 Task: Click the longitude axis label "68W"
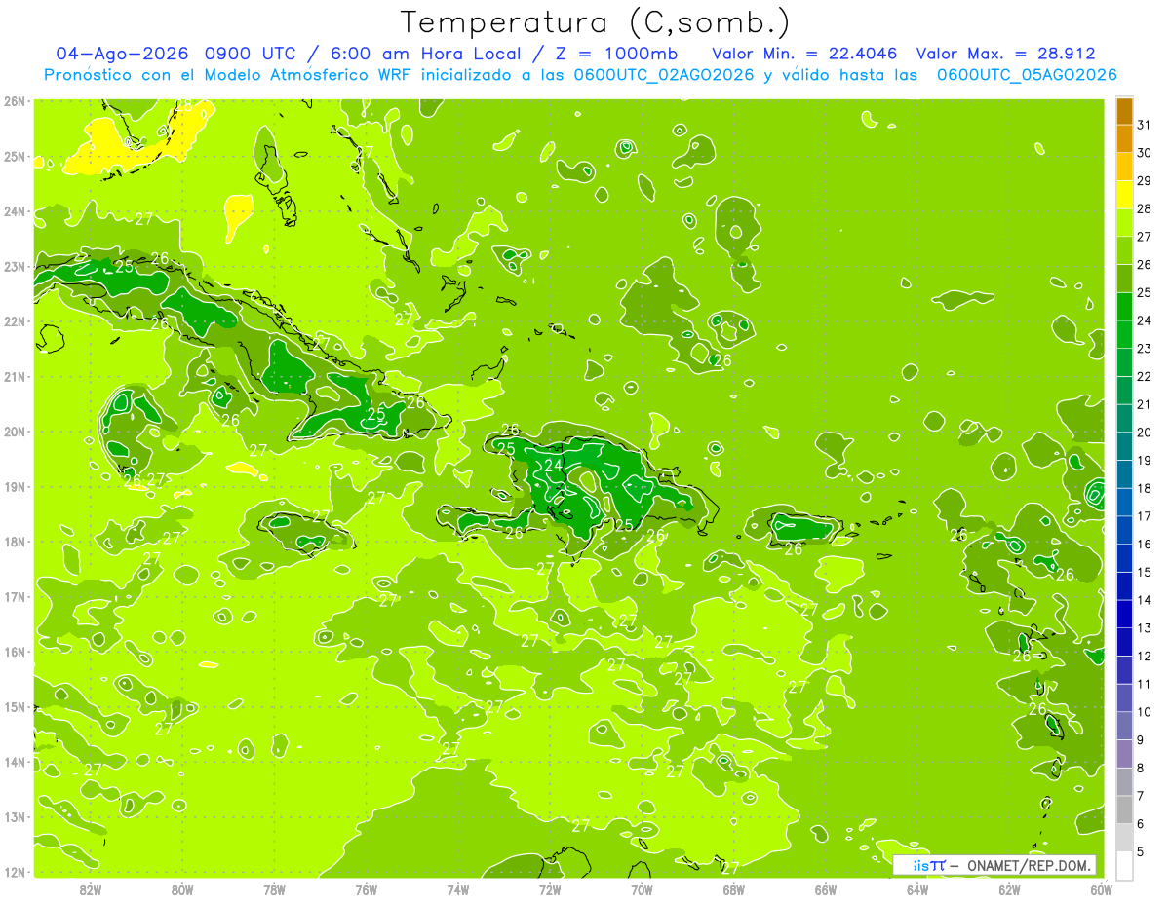[734, 889]
